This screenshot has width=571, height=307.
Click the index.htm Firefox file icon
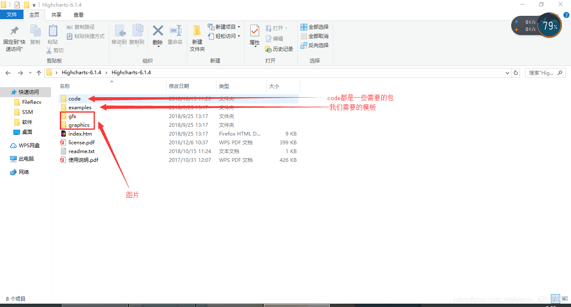[64, 134]
